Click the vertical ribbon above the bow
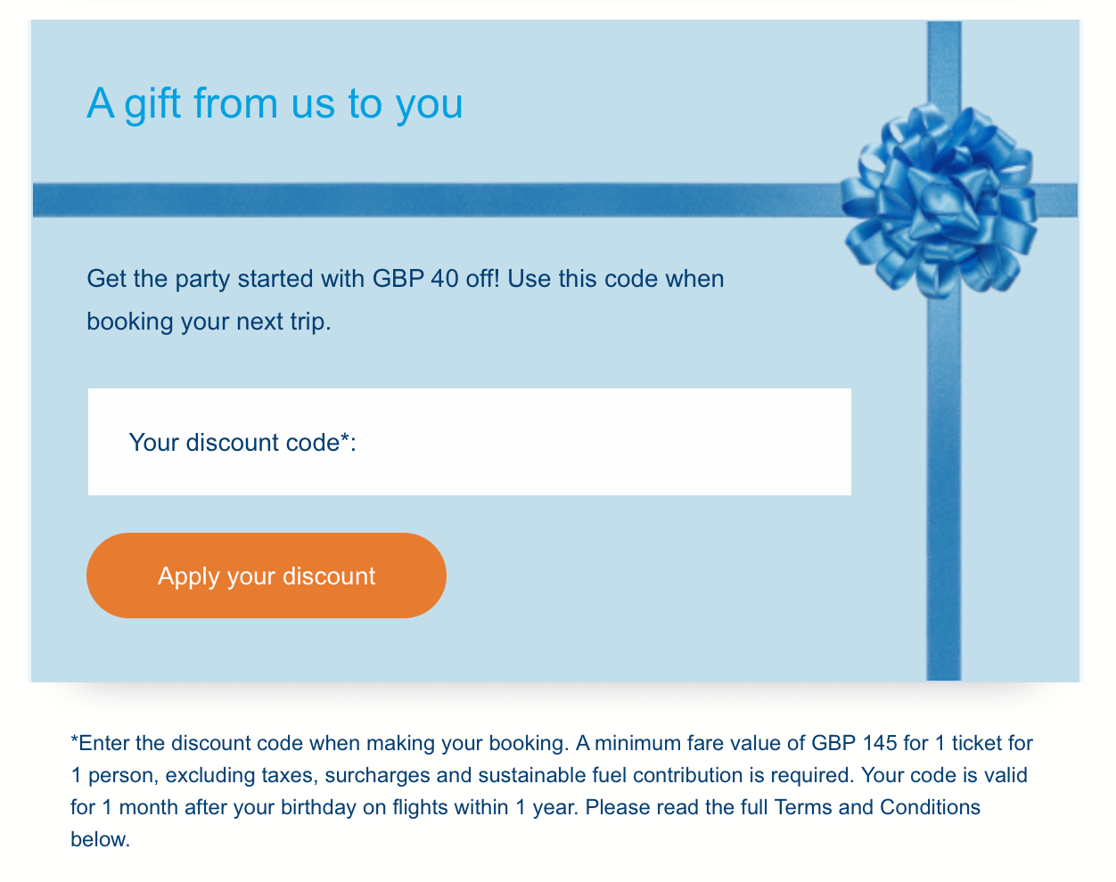 [x=944, y=62]
